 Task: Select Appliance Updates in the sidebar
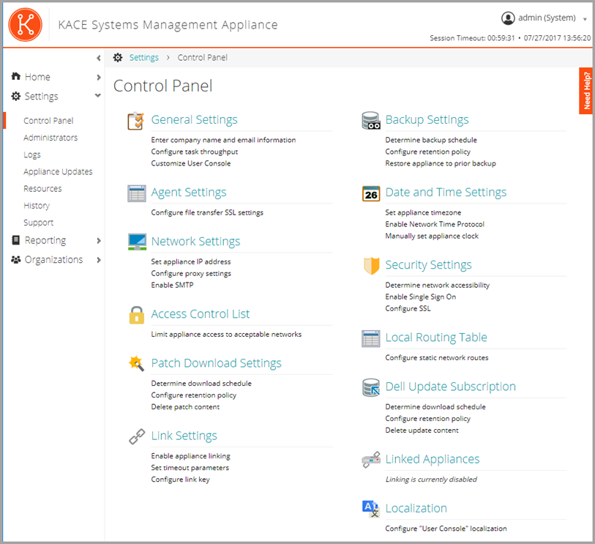click(58, 172)
